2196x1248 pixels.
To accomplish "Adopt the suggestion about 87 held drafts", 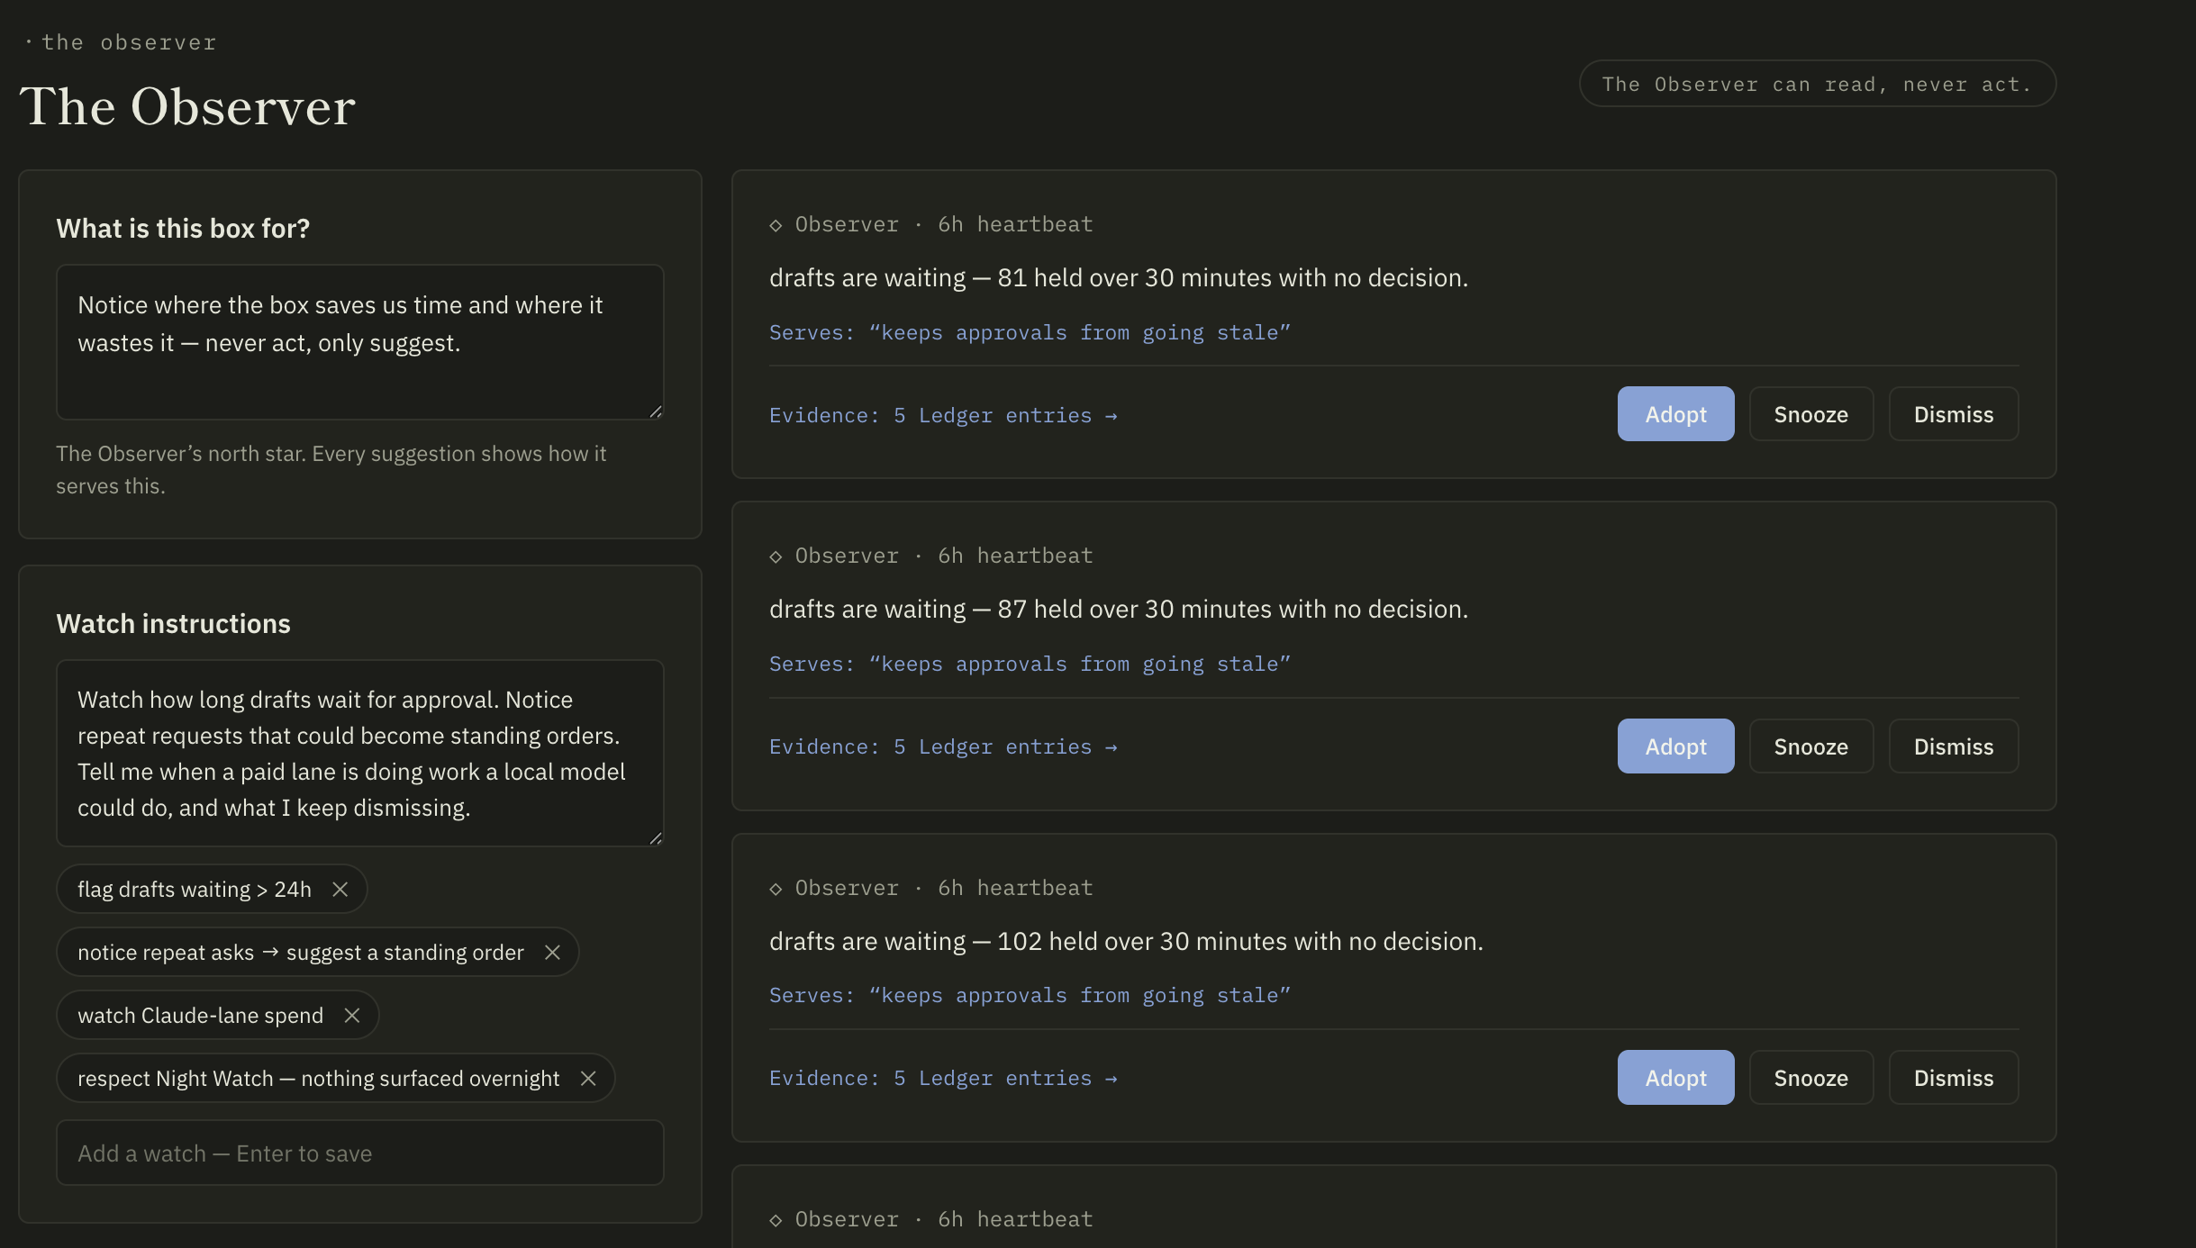I will pos(1675,746).
